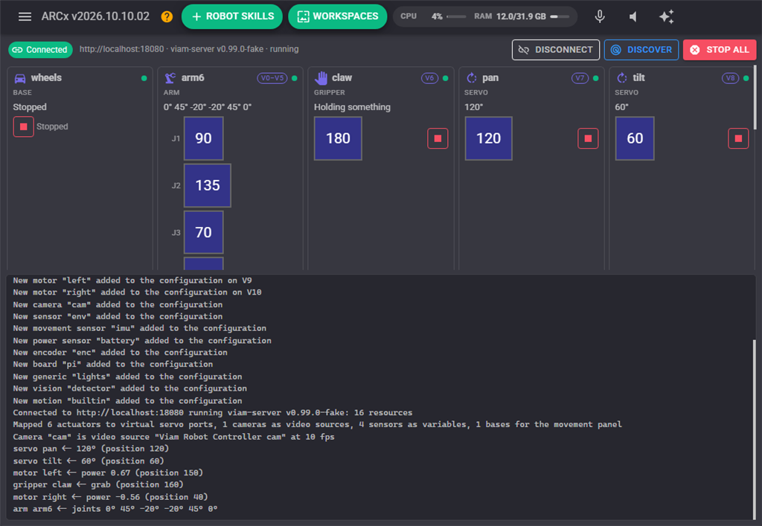Click log line 'New board "pi" added'

click(113, 365)
